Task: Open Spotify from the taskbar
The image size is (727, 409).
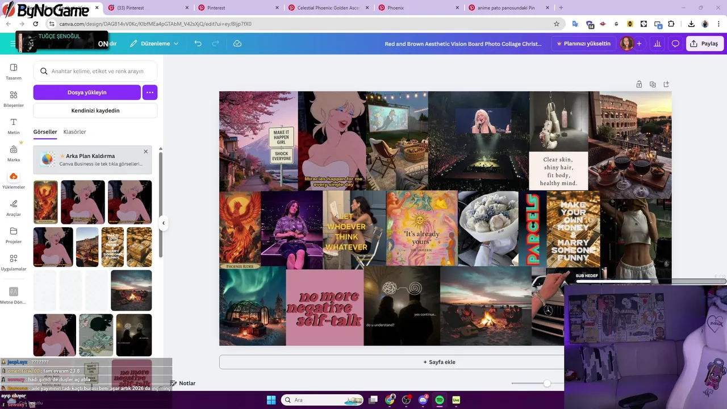Action: [439, 400]
